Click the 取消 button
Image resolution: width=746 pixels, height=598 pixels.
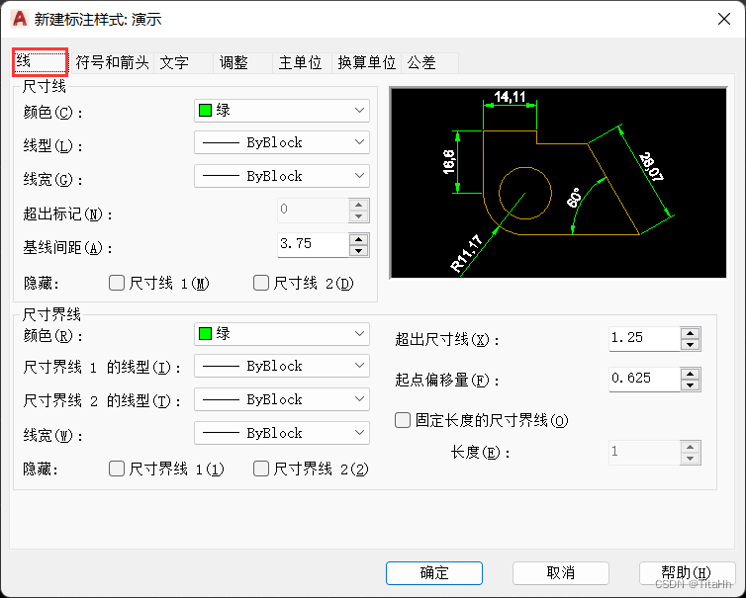point(561,573)
